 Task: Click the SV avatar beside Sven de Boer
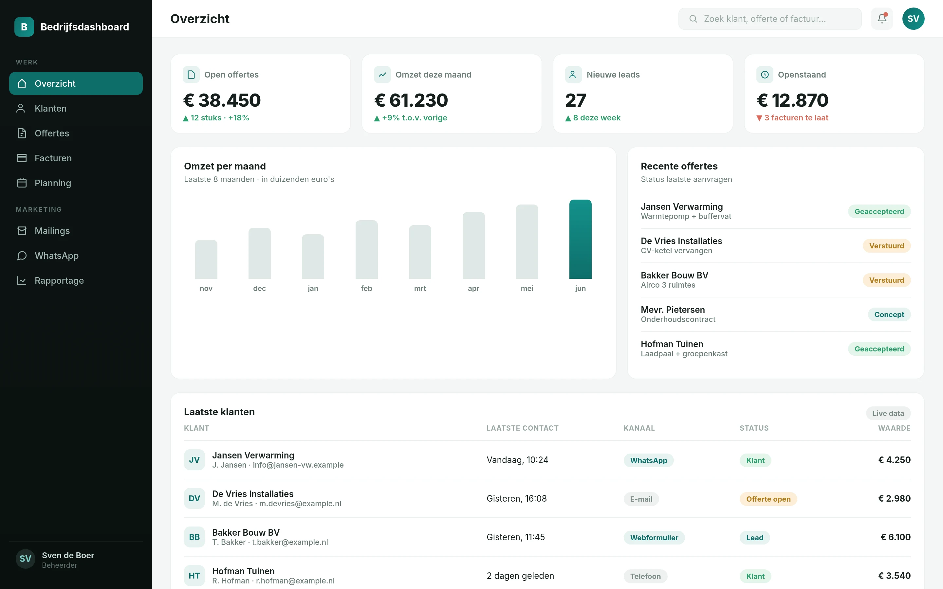tap(25, 559)
